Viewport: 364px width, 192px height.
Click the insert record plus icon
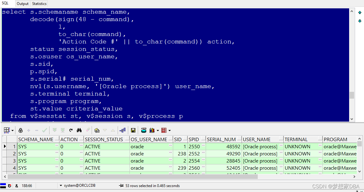[x=29, y=130]
